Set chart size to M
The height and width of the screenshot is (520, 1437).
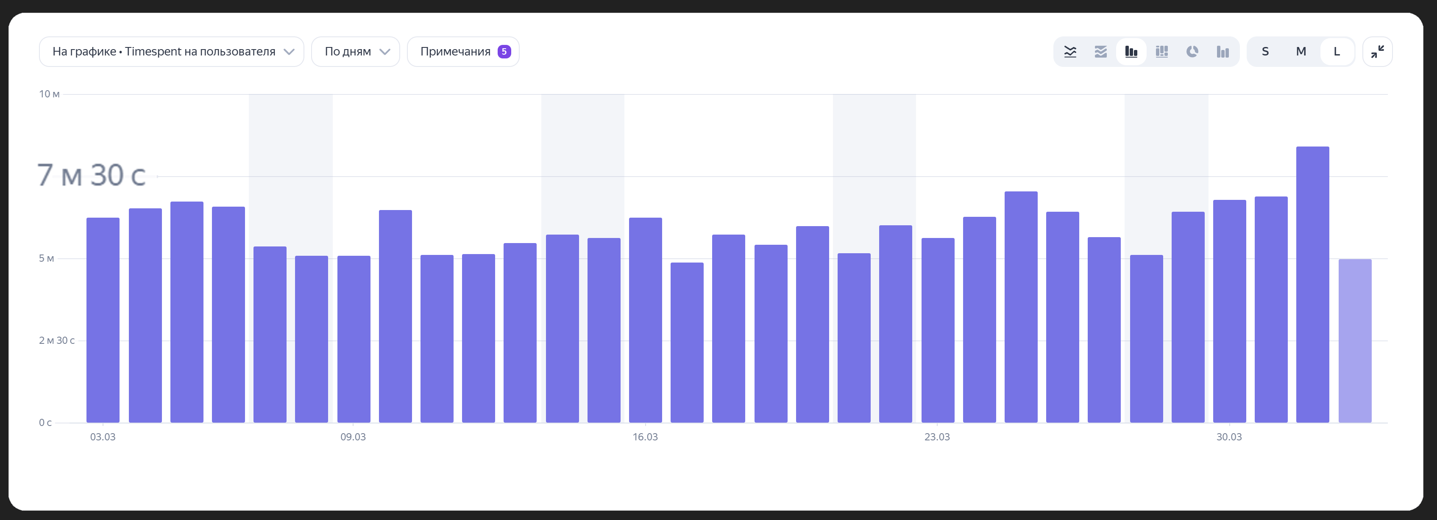click(x=1301, y=52)
